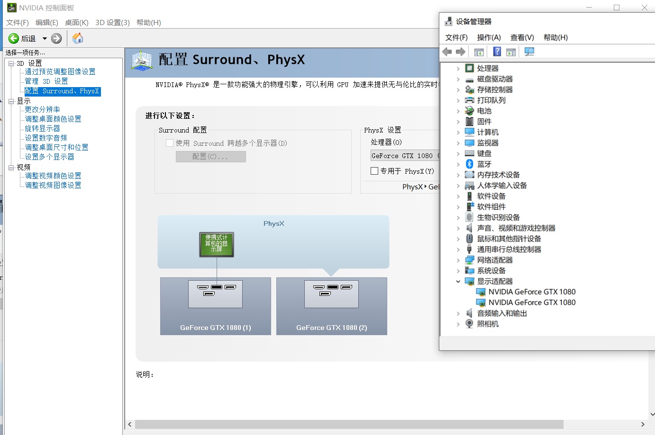
Task: Click the green 后退 back arrow in NVIDIA 控制面板
Action: 14,38
